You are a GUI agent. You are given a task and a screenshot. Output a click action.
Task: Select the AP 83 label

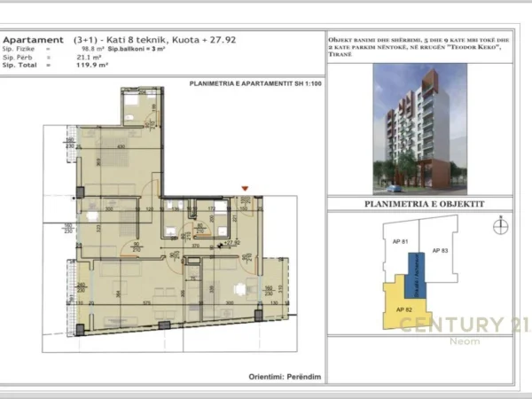point(441,251)
